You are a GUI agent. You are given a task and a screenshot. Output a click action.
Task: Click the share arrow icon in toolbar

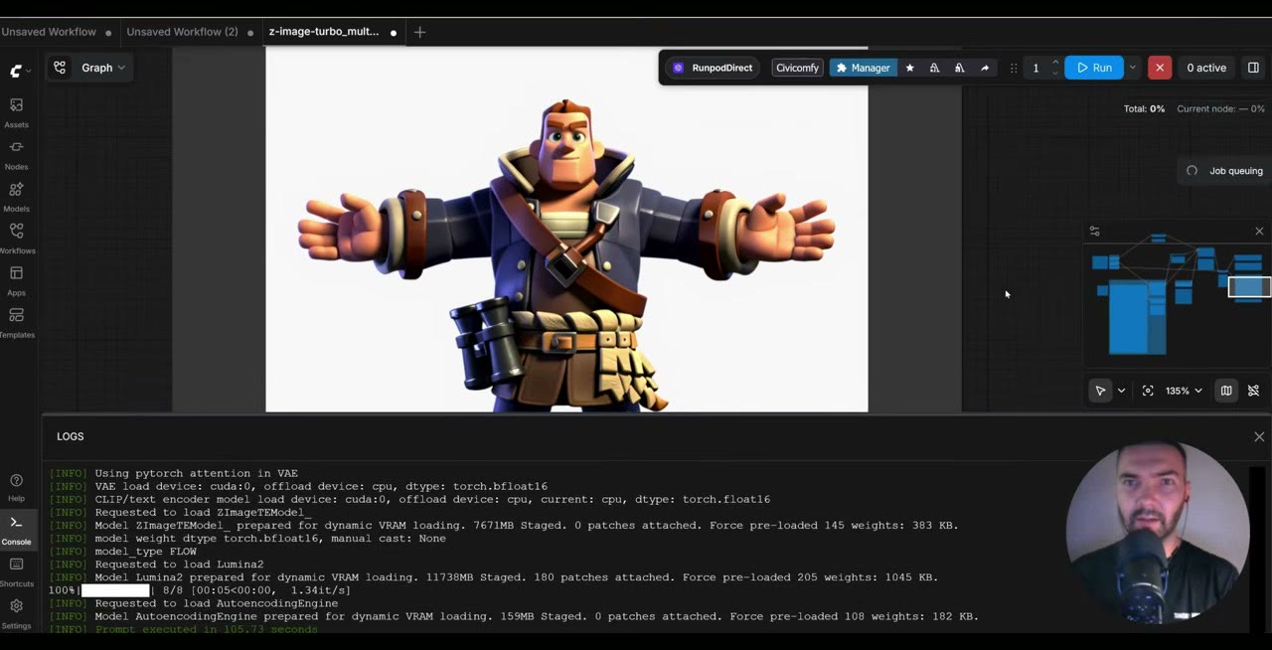click(x=985, y=68)
